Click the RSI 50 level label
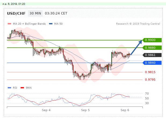The height and width of the screenshot is (120, 166). point(147,98)
